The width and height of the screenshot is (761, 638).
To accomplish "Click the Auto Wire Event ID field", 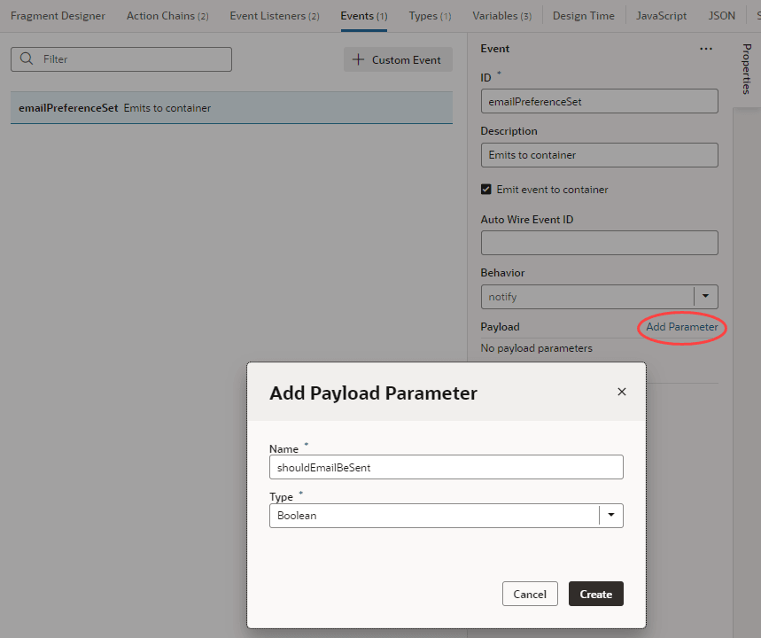I will 599,242.
